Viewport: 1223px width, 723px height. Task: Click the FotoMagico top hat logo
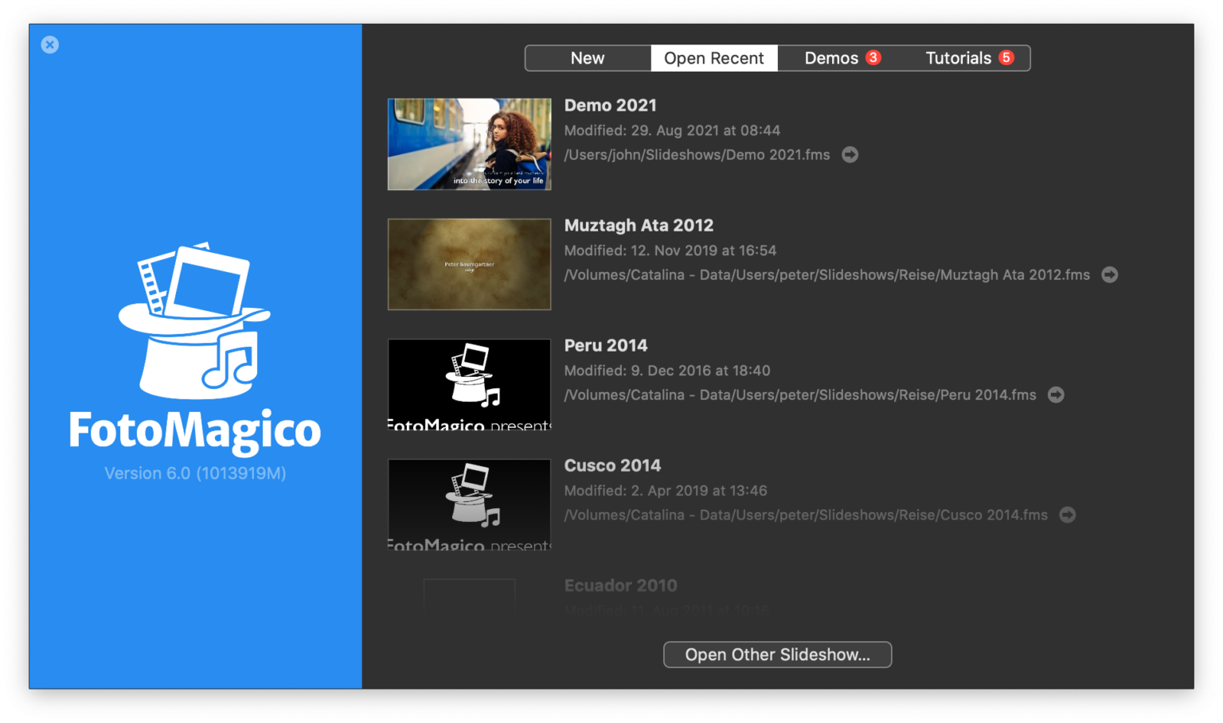(x=195, y=321)
